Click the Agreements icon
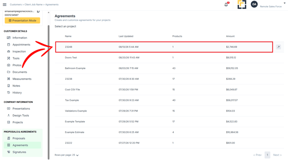 coord(9,145)
